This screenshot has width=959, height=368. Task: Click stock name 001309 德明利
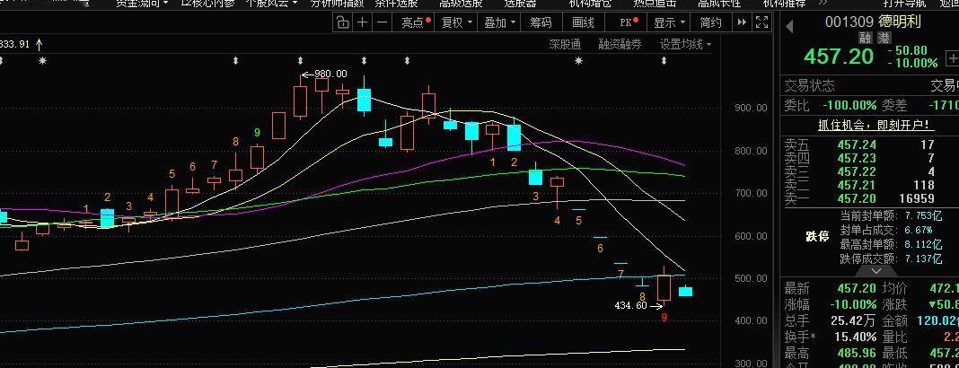tap(873, 22)
